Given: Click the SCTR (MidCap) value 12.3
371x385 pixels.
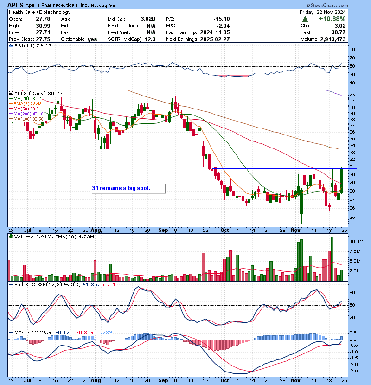Looking at the screenshot, I should [x=150, y=39].
